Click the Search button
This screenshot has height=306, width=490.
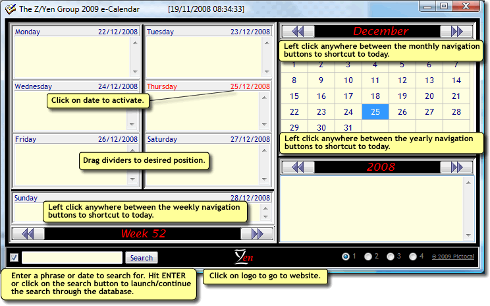click(x=142, y=258)
